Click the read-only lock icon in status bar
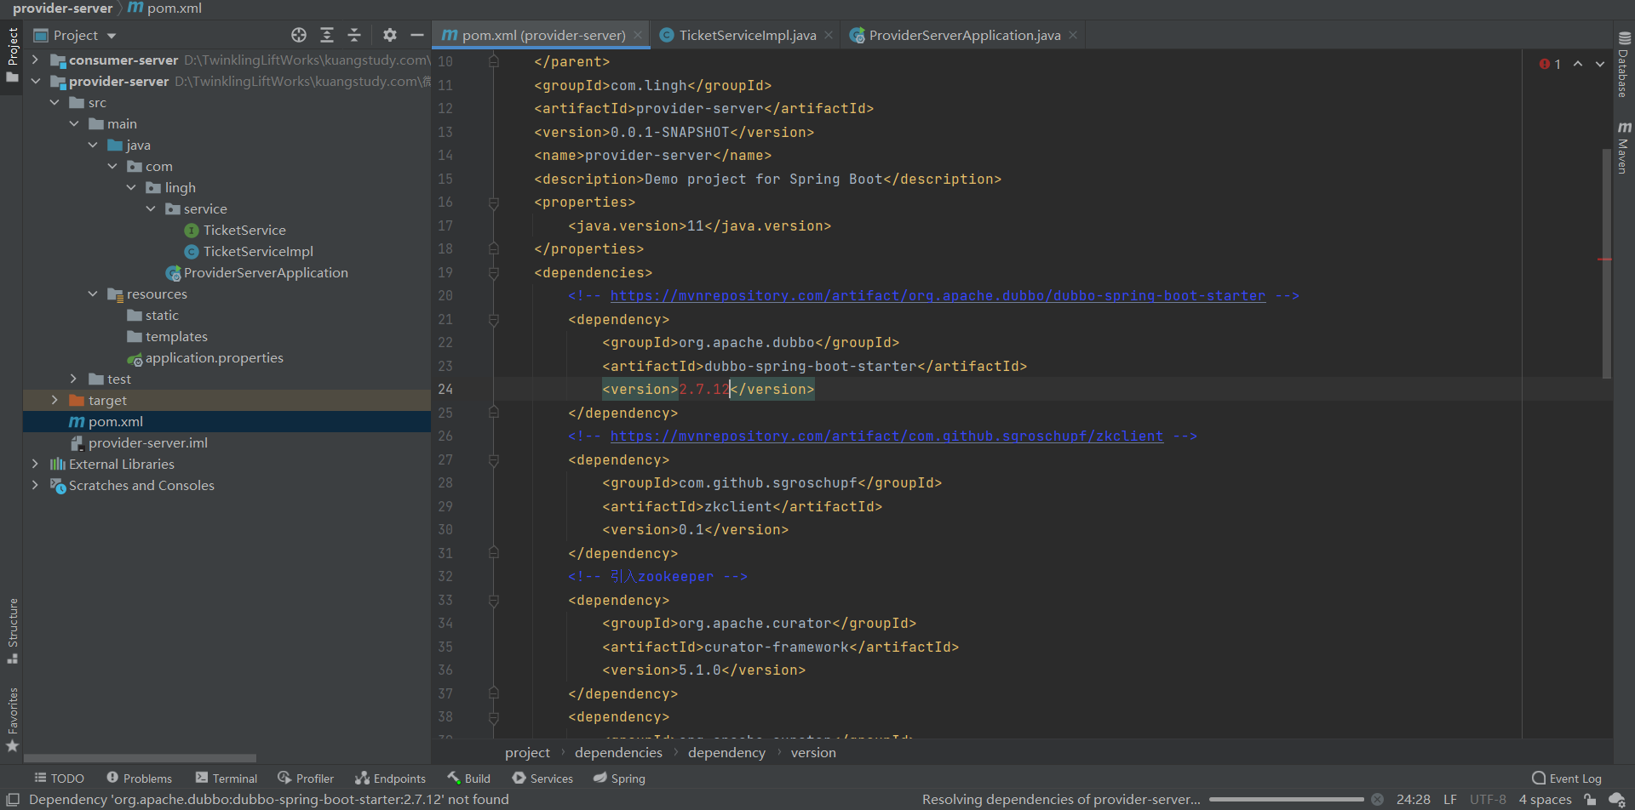The height and width of the screenshot is (810, 1635). [x=1590, y=799]
